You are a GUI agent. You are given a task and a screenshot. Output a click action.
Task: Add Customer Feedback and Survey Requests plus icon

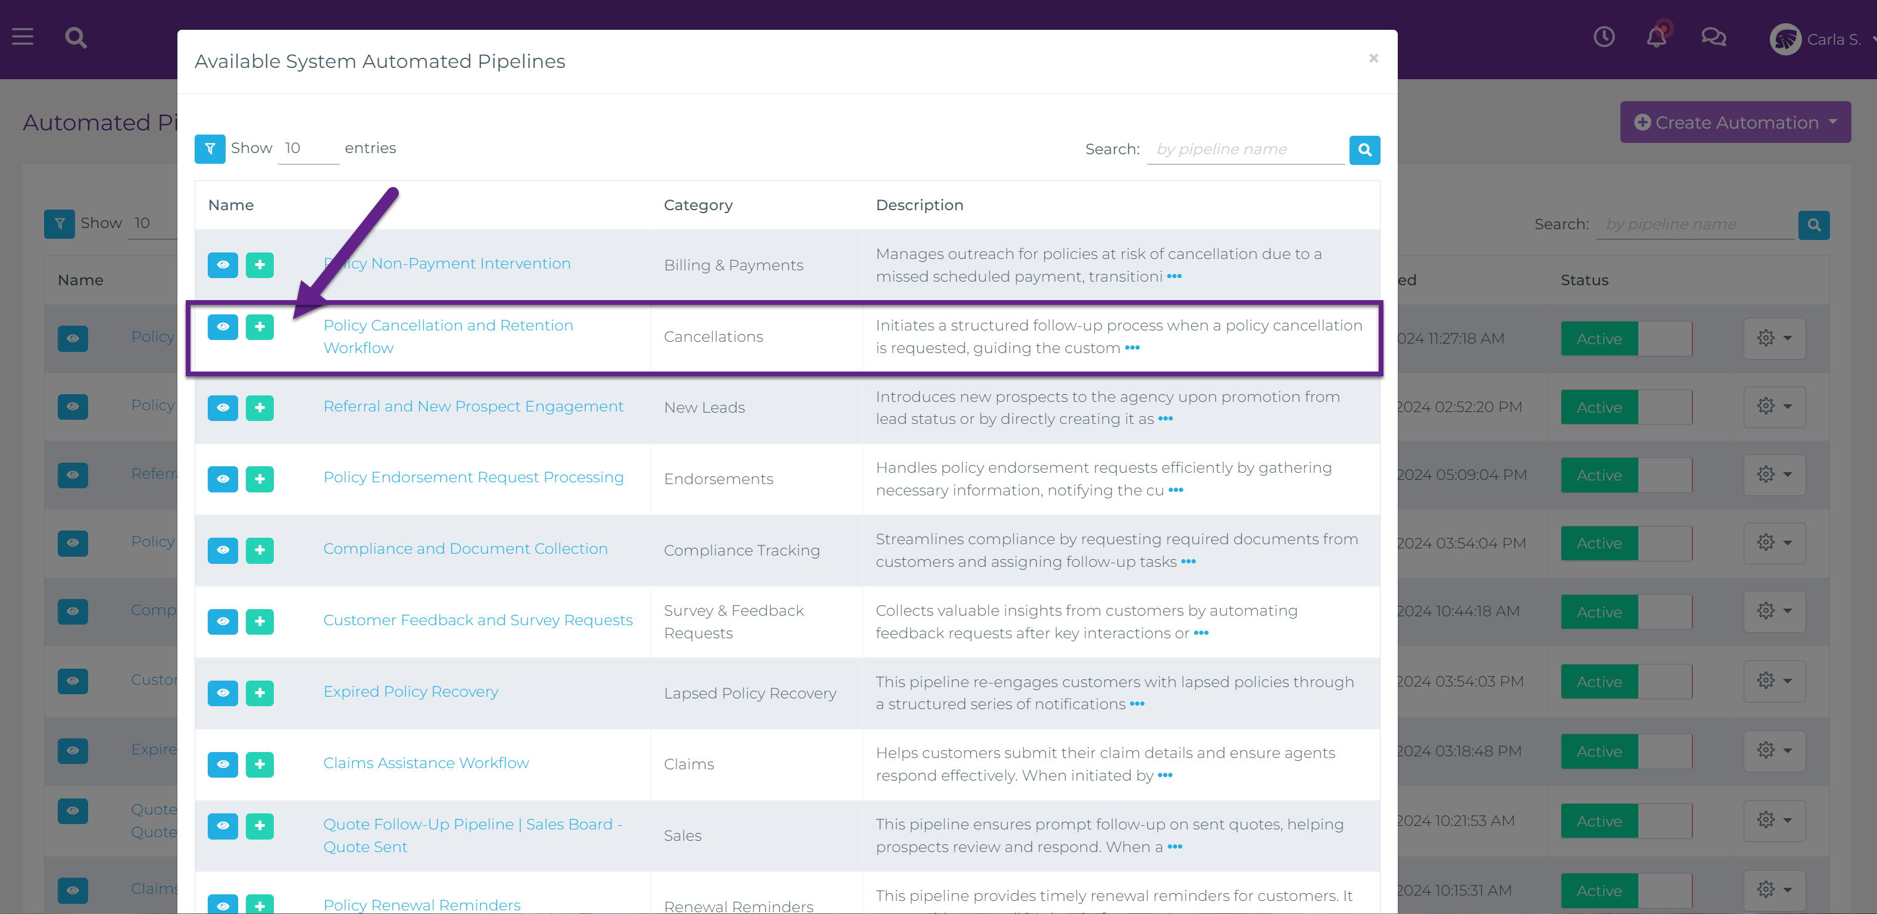tap(260, 622)
